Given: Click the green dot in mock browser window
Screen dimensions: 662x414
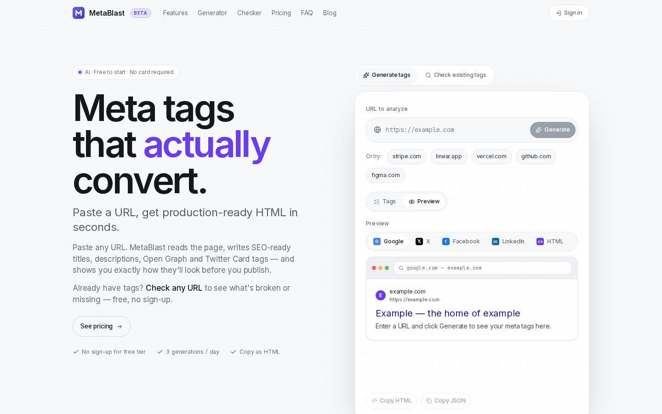Looking at the screenshot, I should point(387,268).
